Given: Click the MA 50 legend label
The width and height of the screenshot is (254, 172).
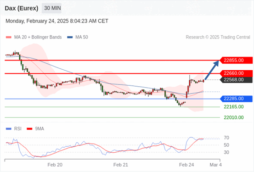Looking at the screenshot, I should click(82, 37).
